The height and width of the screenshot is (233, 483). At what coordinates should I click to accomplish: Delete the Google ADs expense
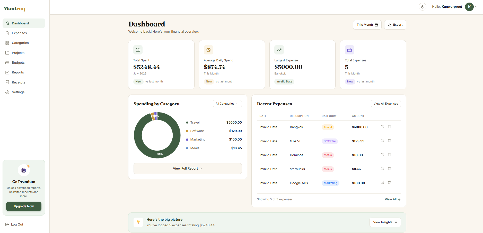[x=389, y=182]
